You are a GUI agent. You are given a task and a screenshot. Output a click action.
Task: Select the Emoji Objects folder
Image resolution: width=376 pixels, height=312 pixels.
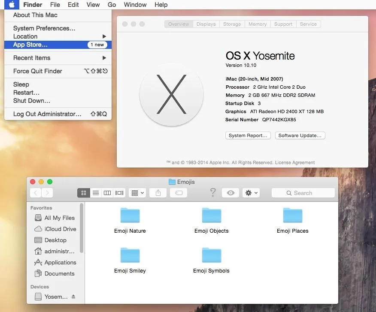pyautogui.click(x=212, y=221)
